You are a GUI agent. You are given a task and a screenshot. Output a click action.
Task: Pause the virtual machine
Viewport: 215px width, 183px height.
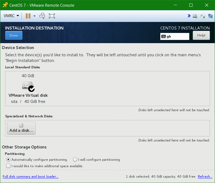28,16
